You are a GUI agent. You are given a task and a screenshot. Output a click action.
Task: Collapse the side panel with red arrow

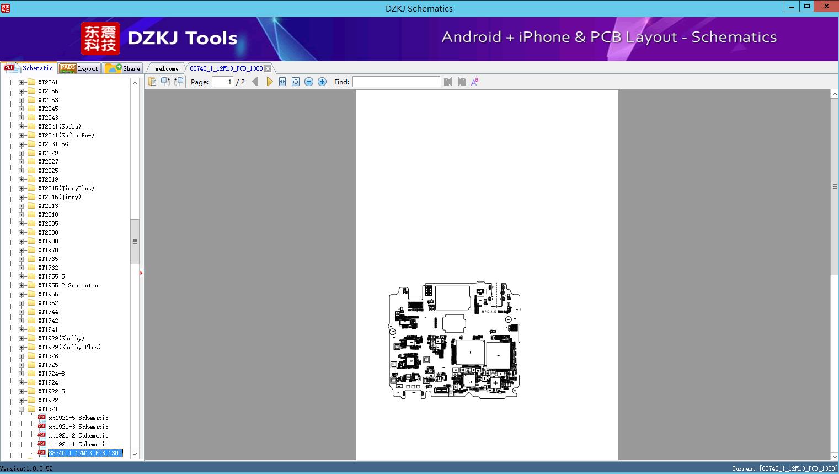click(141, 273)
